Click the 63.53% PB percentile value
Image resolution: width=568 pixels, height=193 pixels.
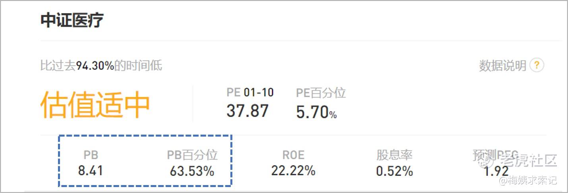click(192, 171)
